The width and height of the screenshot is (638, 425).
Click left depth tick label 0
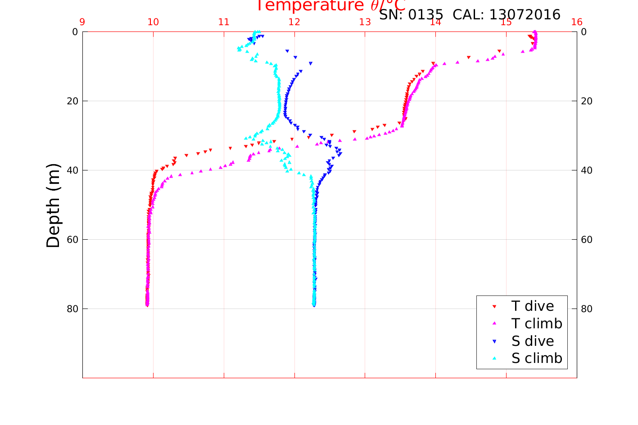pos(75,32)
